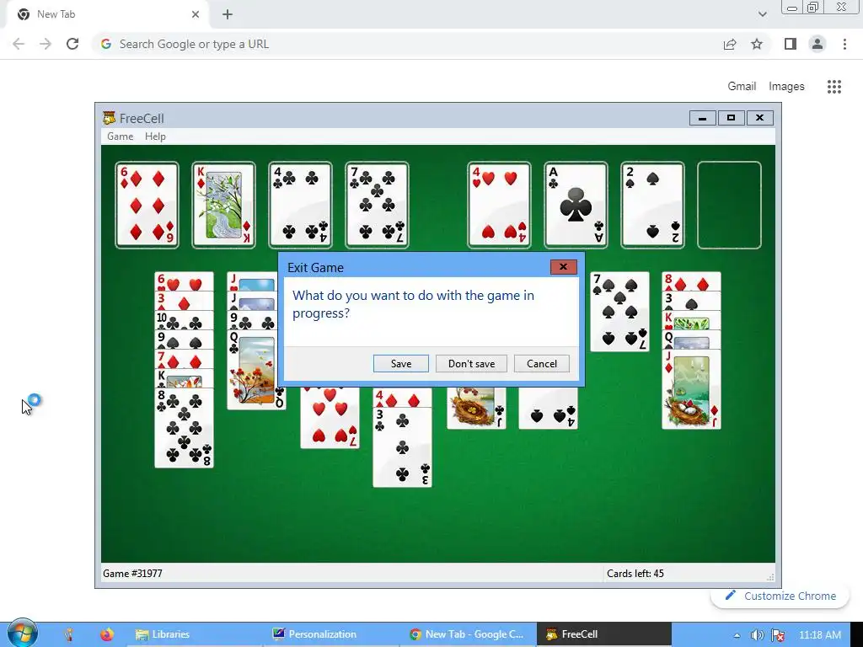Viewport: 863px width, 647px height.
Task: Open a new Chrome tab
Action: (x=228, y=14)
